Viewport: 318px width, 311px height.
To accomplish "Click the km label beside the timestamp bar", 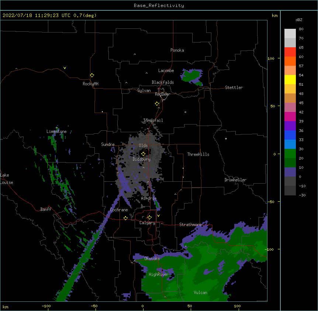I will (x=275, y=16).
